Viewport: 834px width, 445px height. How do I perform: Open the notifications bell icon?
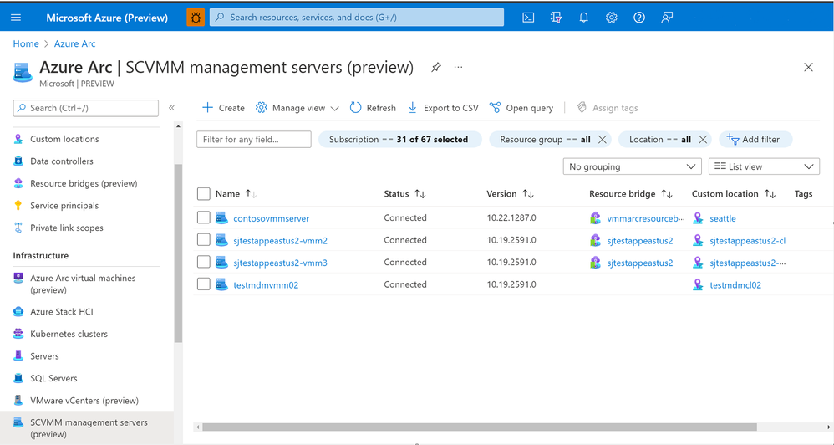point(583,18)
